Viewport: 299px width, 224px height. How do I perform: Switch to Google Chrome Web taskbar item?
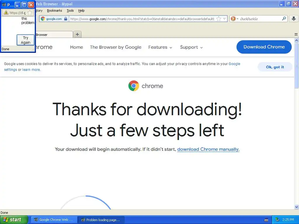54,220
